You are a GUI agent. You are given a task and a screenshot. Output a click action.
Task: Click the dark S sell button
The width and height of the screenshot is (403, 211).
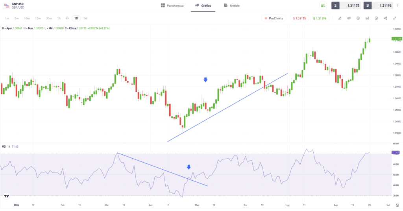tap(335, 6)
